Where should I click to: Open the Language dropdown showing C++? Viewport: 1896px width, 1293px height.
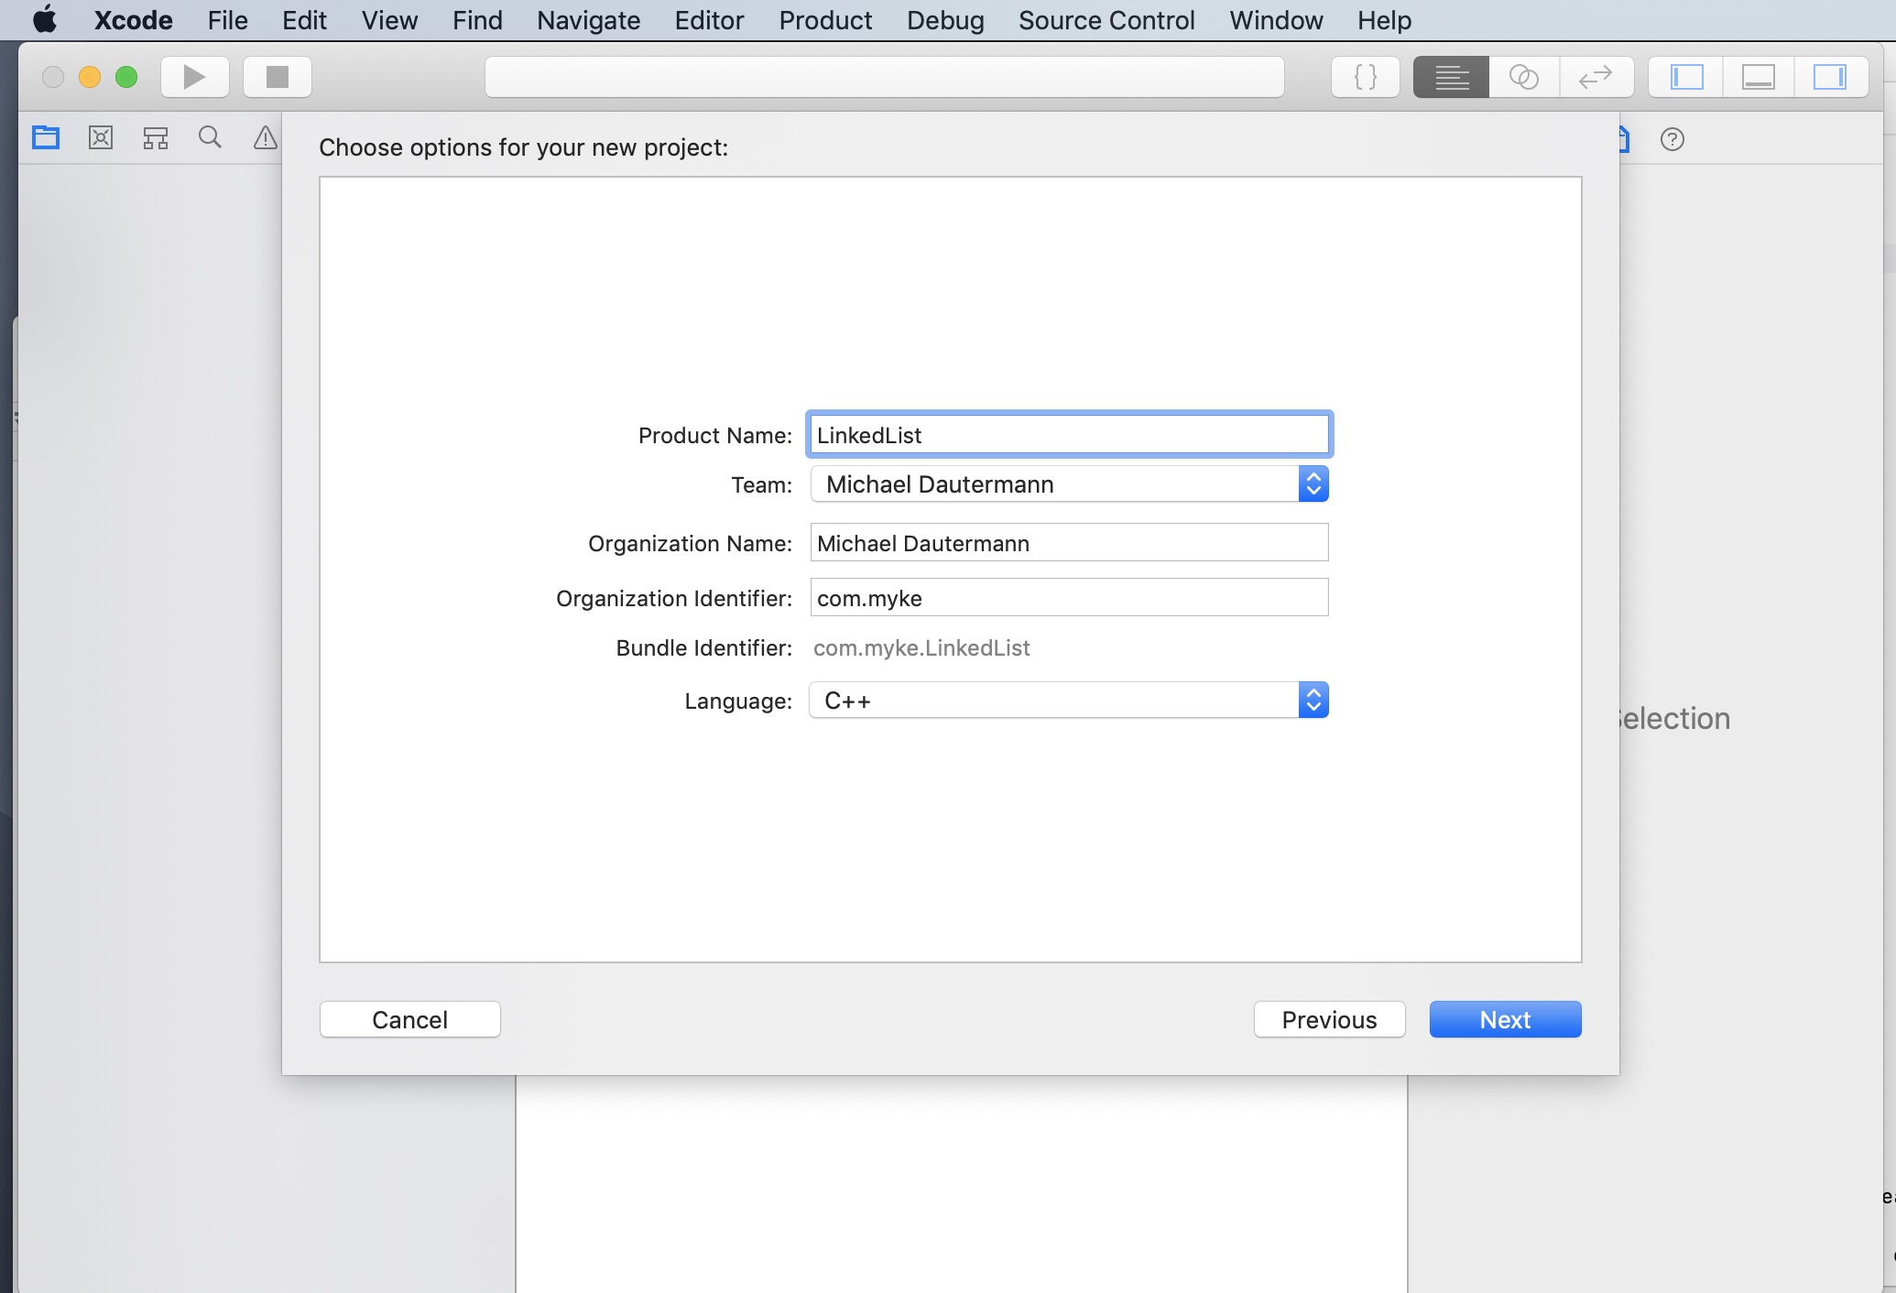[x=1069, y=701]
